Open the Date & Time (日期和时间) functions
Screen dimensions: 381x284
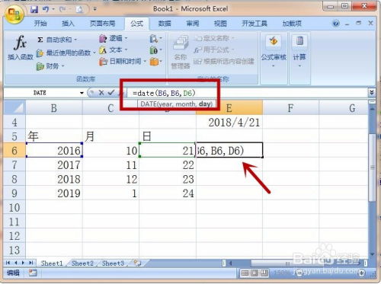pos(123,61)
